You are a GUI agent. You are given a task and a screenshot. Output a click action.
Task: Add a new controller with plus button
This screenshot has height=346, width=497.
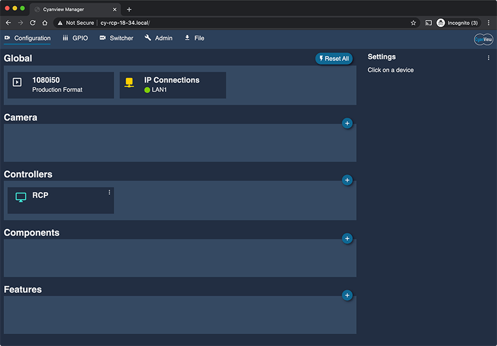pos(347,180)
